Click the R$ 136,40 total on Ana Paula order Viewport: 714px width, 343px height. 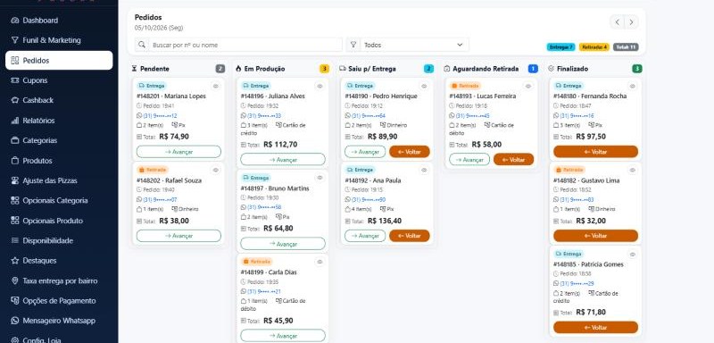coord(385,221)
